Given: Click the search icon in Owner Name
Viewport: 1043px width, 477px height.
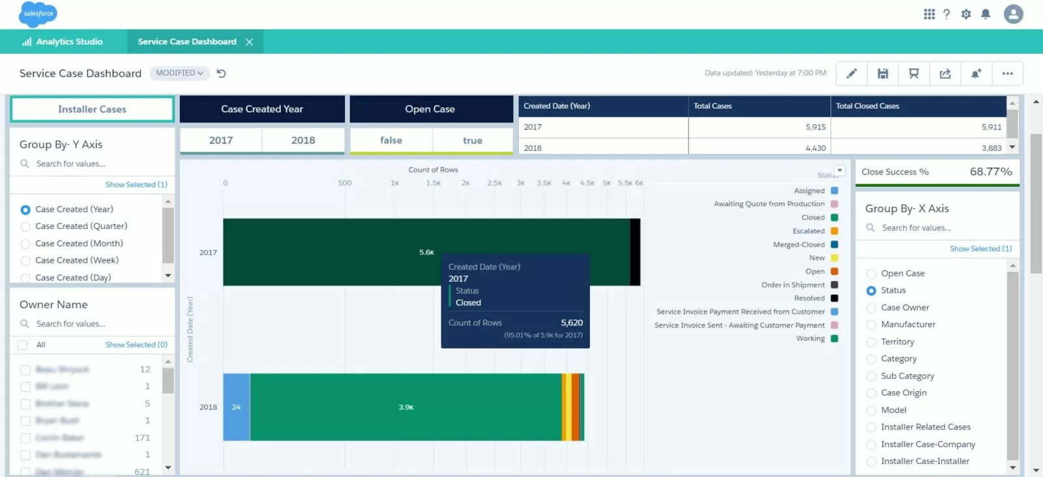Looking at the screenshot, I should pyautogui.click(x=25, y=324).
